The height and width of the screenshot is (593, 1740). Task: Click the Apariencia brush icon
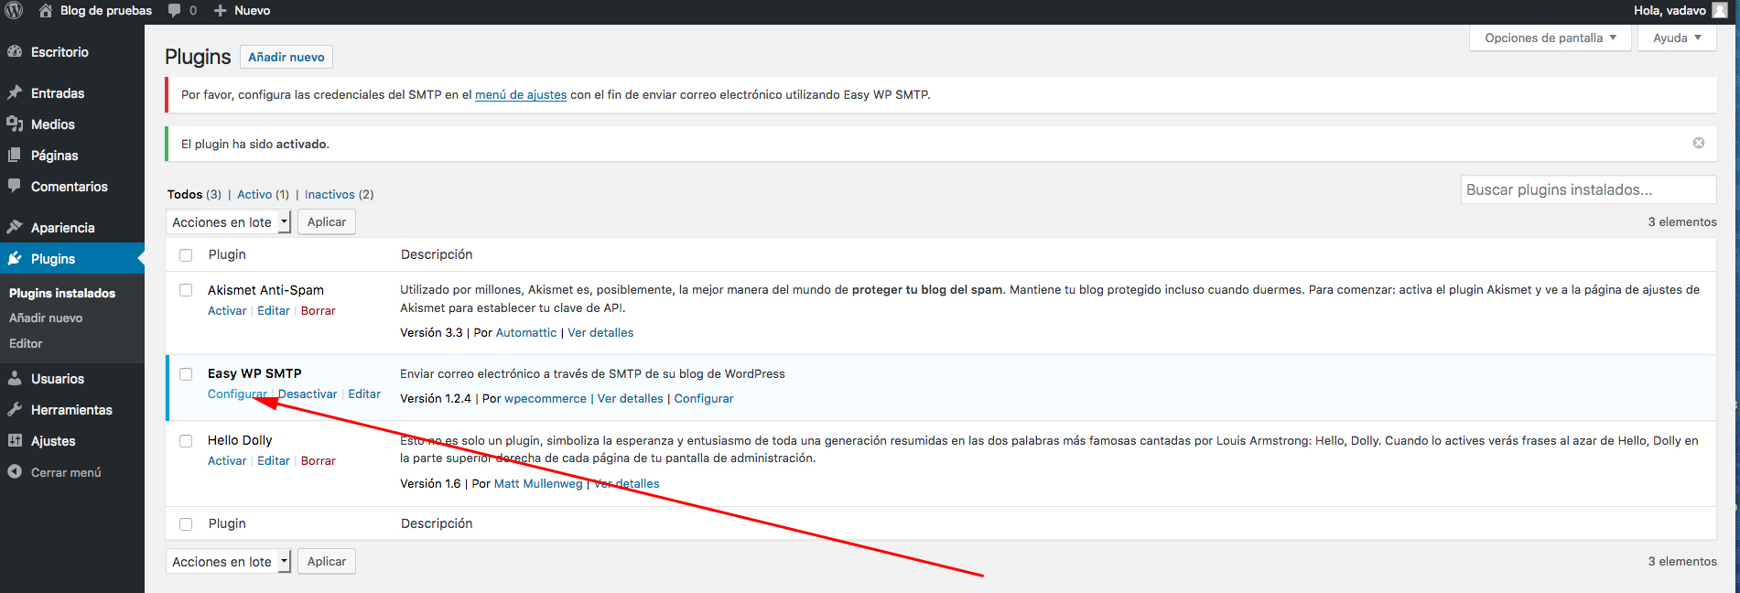15,227
